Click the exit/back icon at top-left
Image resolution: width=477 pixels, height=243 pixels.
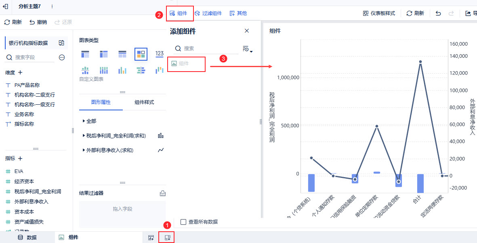click(5, 6)
